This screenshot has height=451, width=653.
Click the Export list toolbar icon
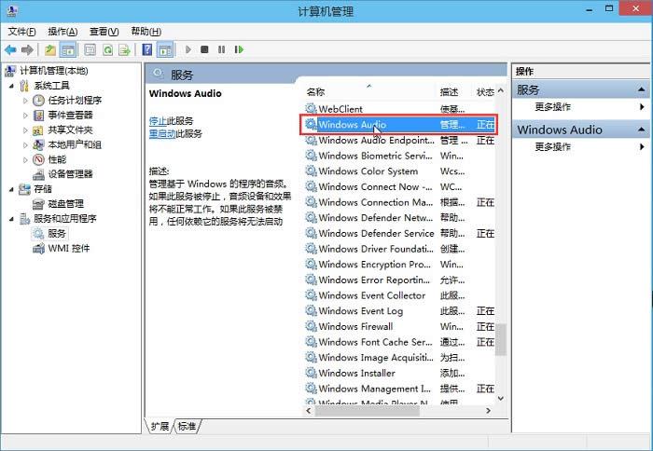click(124, 49)
